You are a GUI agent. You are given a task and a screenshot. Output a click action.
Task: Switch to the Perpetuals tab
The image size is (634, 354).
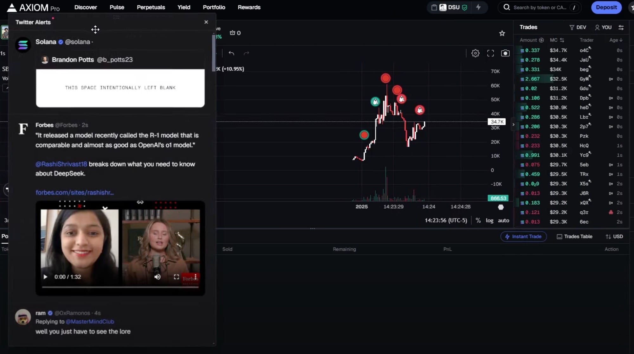151,7
